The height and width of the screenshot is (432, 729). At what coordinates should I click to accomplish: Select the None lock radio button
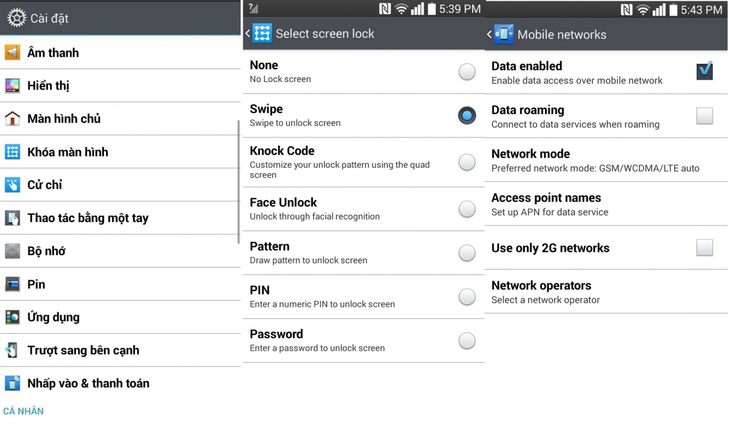coord(467,72)
